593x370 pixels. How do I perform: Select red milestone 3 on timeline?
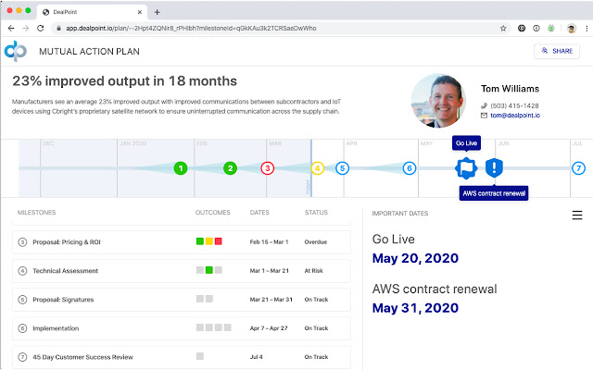point(268,168)
